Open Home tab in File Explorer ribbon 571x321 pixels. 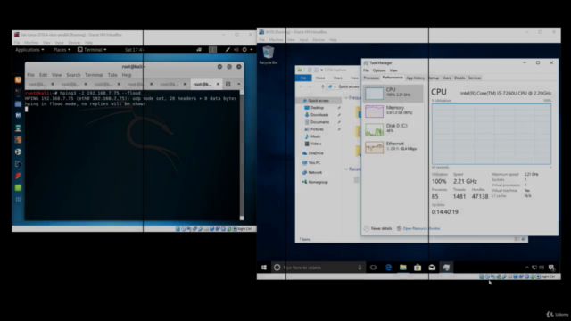click(320, 78)
